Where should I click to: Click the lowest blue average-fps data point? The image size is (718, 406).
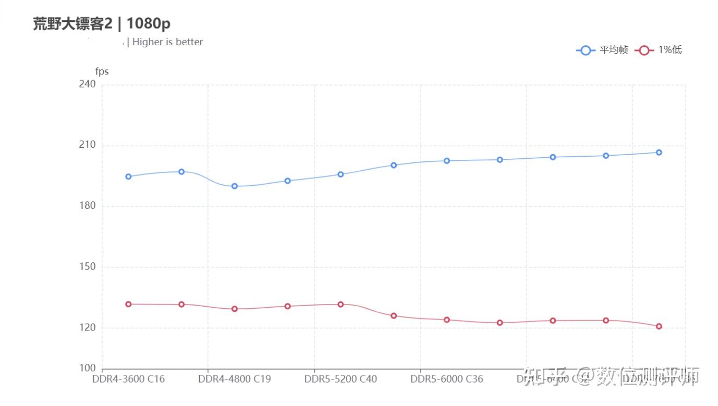coord(235,186)
